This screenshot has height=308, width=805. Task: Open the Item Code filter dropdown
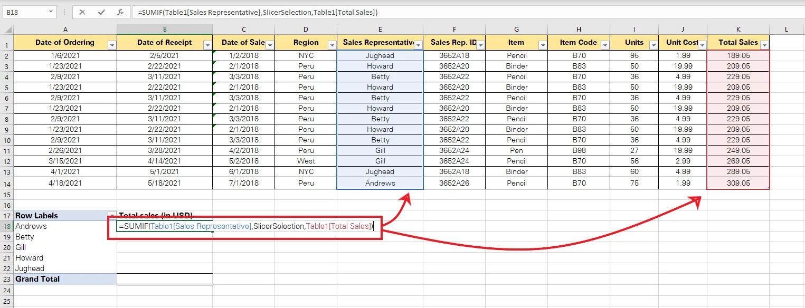pos(604,45)
